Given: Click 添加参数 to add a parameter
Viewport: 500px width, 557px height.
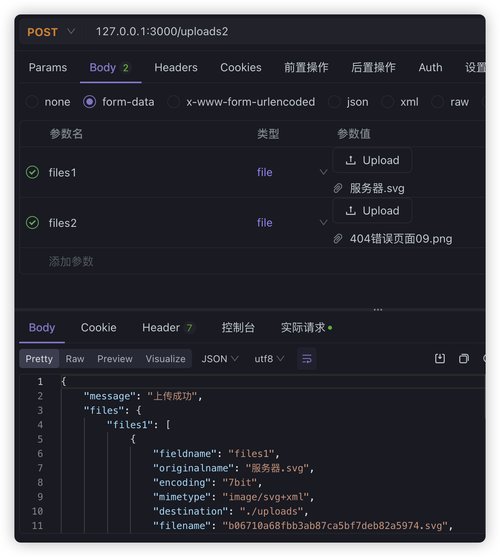Looking at the screenshot, I should (x=71, y=261).
